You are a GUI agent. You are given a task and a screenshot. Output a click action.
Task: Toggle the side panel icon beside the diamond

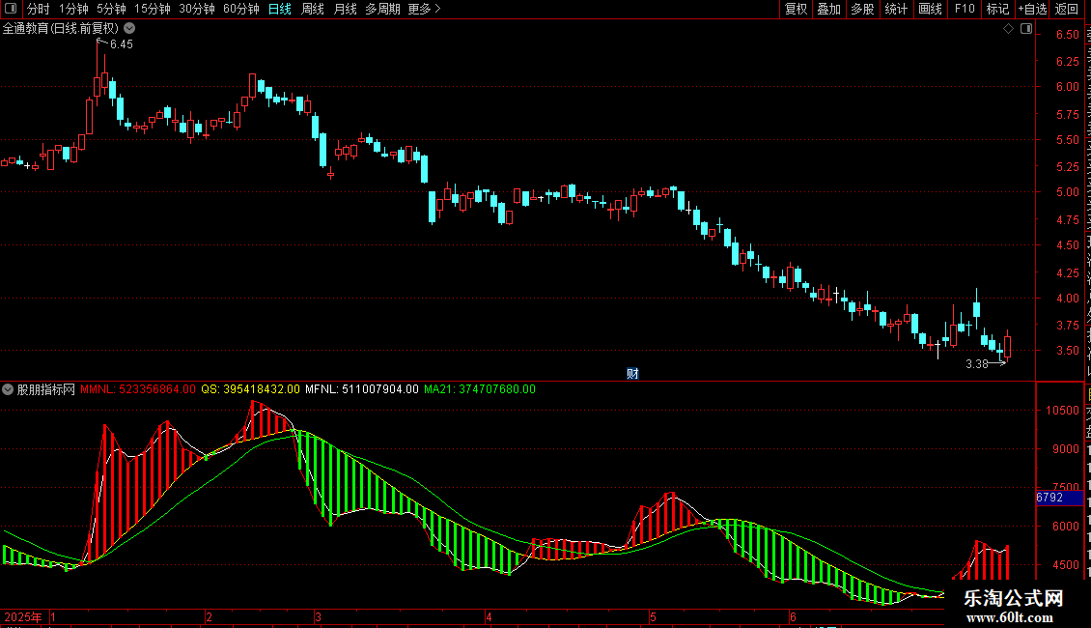[x=1026, y=29]
